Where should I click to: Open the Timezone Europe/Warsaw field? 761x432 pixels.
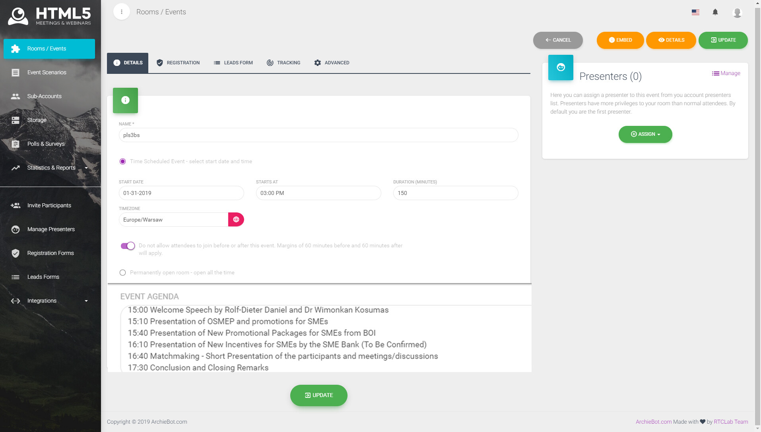click(173, 220)
